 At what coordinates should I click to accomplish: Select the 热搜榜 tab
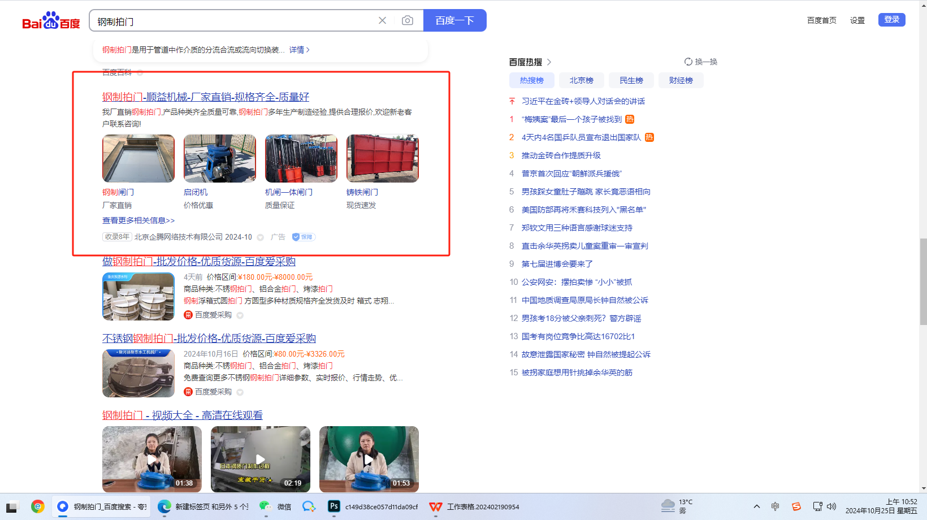pos(532,80)
